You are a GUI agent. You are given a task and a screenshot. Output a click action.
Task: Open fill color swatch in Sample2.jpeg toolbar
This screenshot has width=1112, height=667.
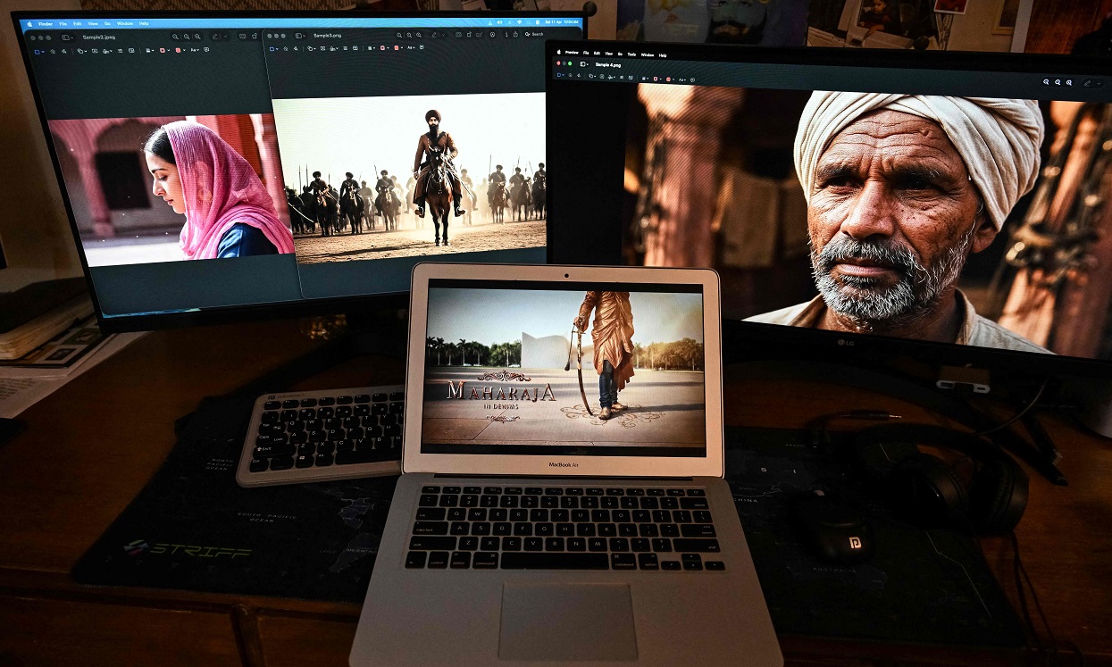[x=180, y=50]
